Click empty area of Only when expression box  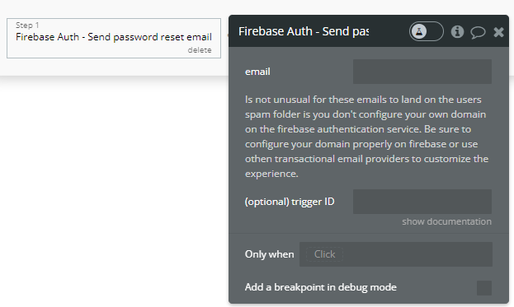417,254
